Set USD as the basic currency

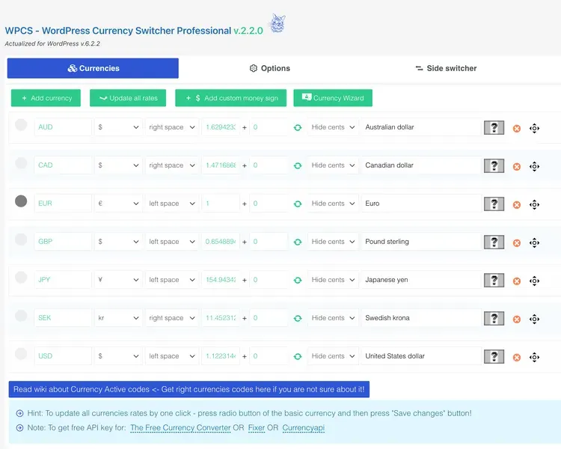pos(21,354)
